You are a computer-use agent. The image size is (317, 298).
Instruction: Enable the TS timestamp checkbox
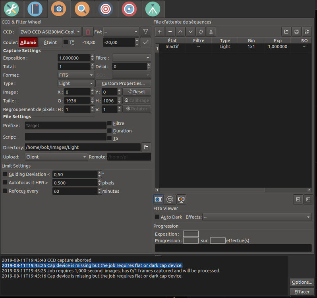pos(109,138)
